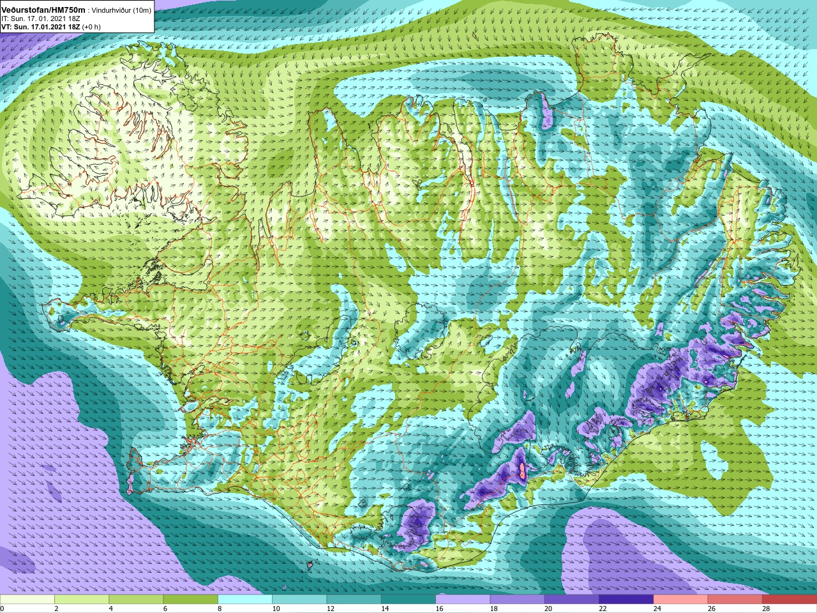The image size is (817, 613).
Task: Click the legend label '2'
Action: pyautogui.click(x=56, y=609)
